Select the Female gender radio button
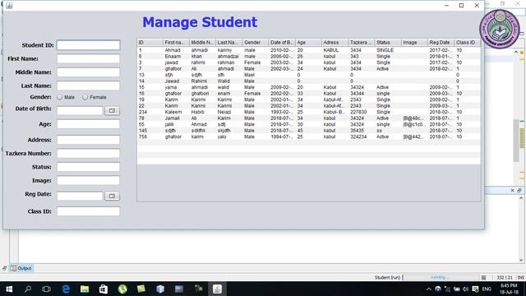 pyautogui.click(x=85, y=97)
